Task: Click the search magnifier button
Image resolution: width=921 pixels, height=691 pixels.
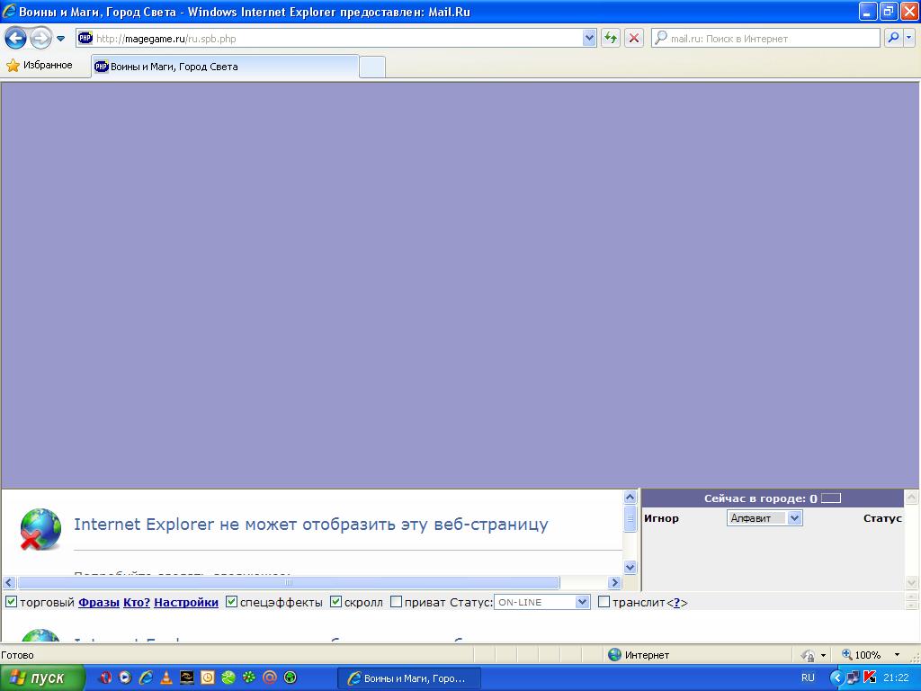Action: pos(893,38)
